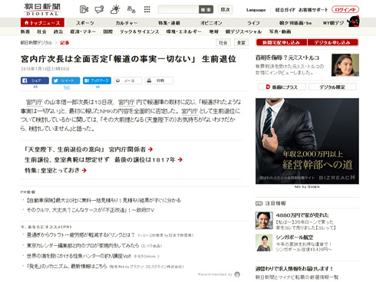Click the メール share button
The height and width of the screenshot is (282, 376).
pos(128,80)
